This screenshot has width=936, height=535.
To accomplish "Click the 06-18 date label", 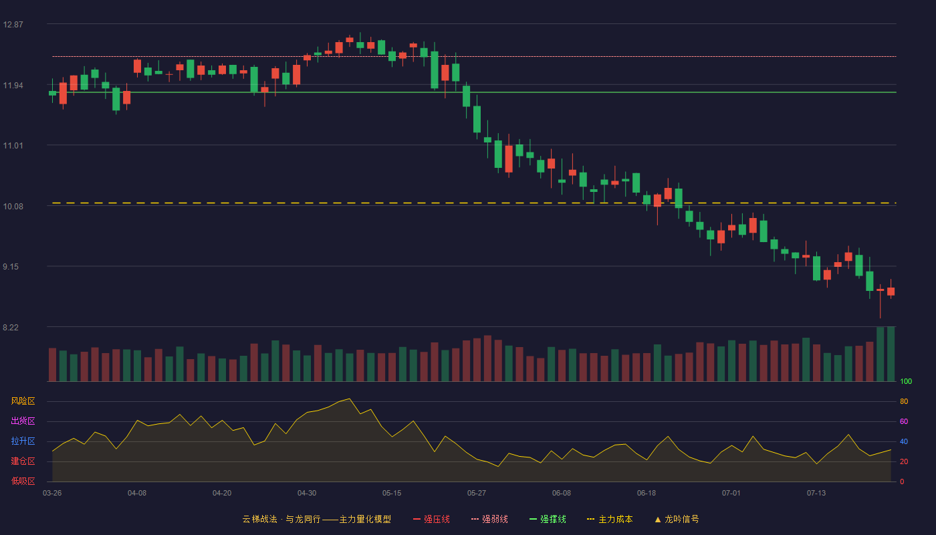I will 647,493.
